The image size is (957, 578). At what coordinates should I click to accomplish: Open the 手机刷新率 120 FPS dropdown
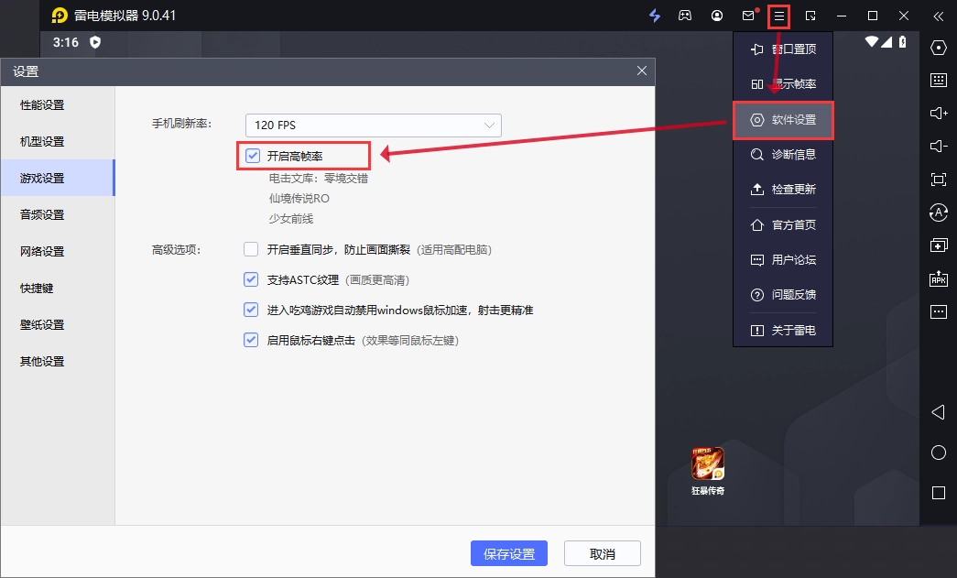(x=374, y=125)
